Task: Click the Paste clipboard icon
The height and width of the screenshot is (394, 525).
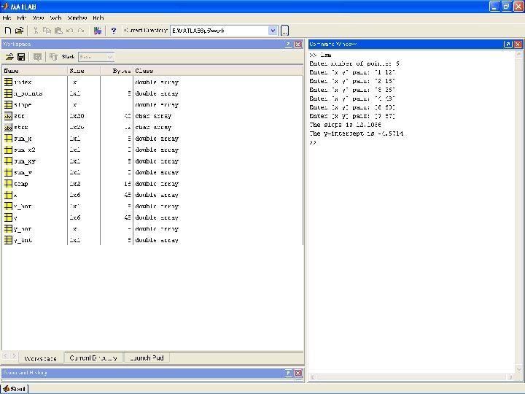Action: [58, 31]
